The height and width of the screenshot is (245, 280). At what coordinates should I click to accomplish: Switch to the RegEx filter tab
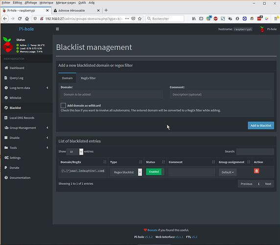(x=88, y=78)
